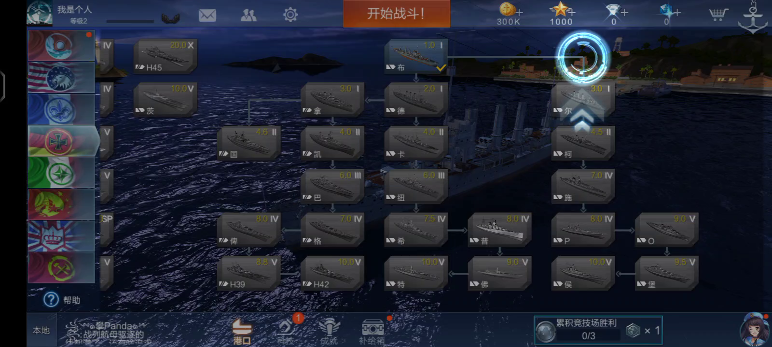Image resolution: width=772 pixels, height=347 pixels.
Task: Open the settings gear icon
Action: click(290, 15)
